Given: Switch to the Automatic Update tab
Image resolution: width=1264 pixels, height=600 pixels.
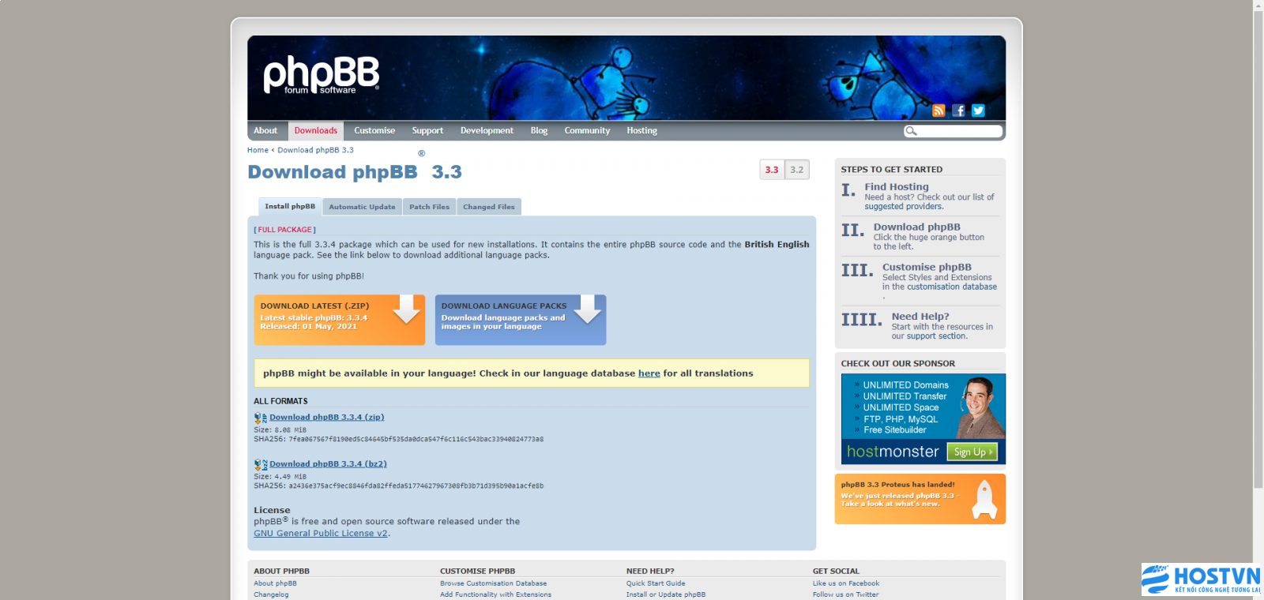Looking at the screenshot, I should pos(362,207).
